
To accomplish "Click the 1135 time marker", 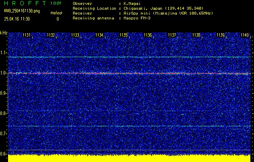I will click(124, 35).
